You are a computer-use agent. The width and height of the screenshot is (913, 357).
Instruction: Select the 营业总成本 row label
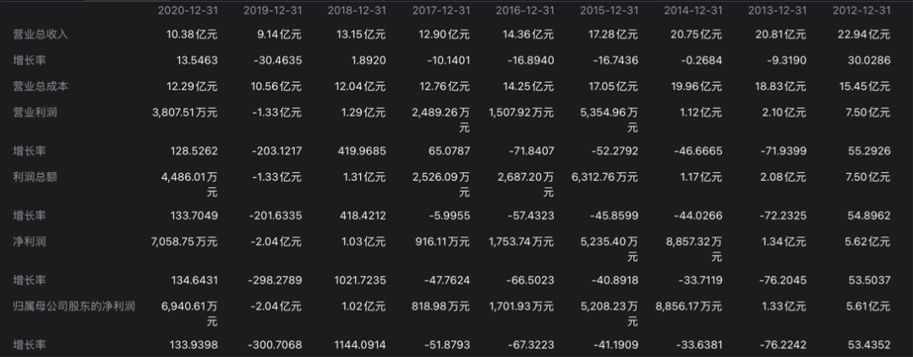pyautogui.click(x=41, y=86)
